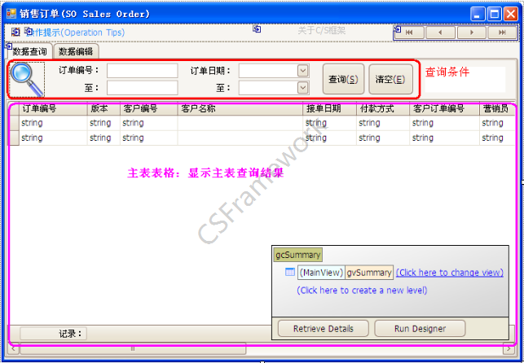This screenshot has width=524, height=363.
Task: Click the Run Designer button
Action: pos(420,329)
